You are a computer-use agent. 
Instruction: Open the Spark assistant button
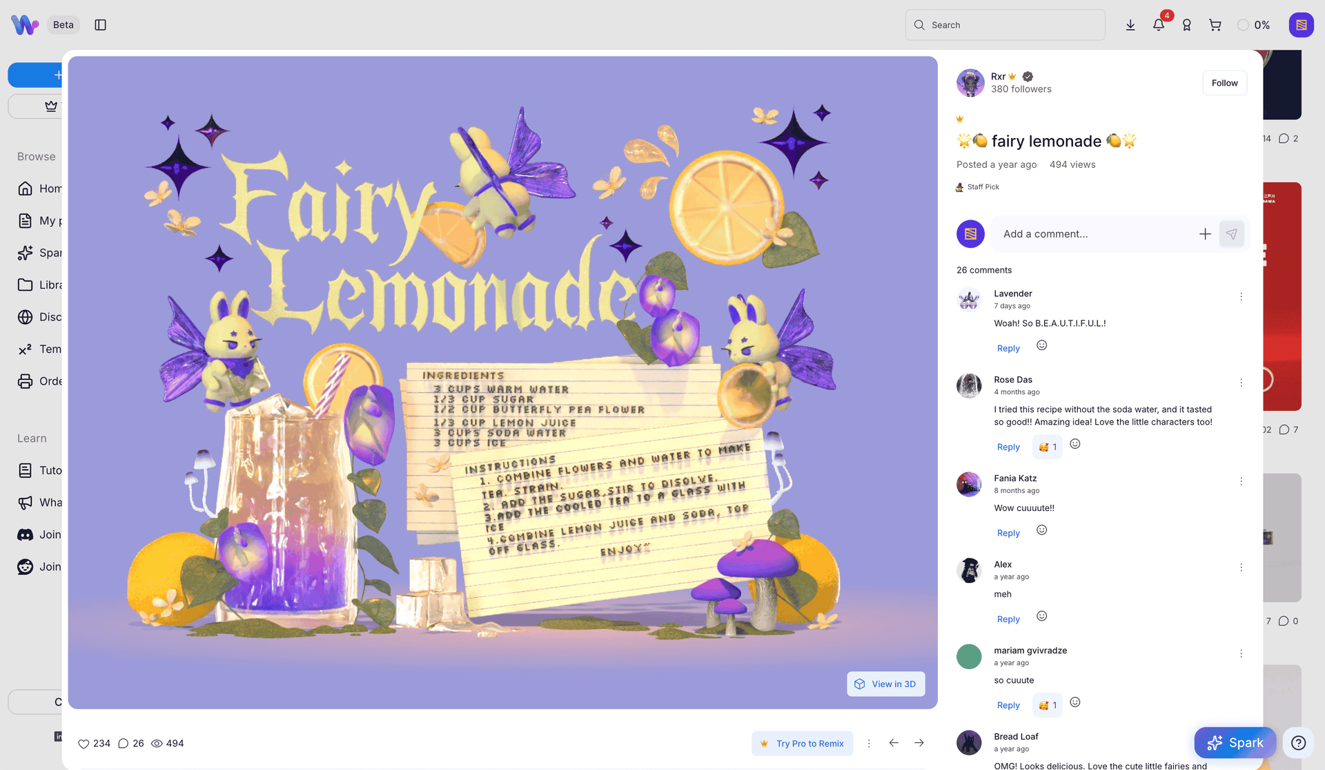pos(1235,743)
